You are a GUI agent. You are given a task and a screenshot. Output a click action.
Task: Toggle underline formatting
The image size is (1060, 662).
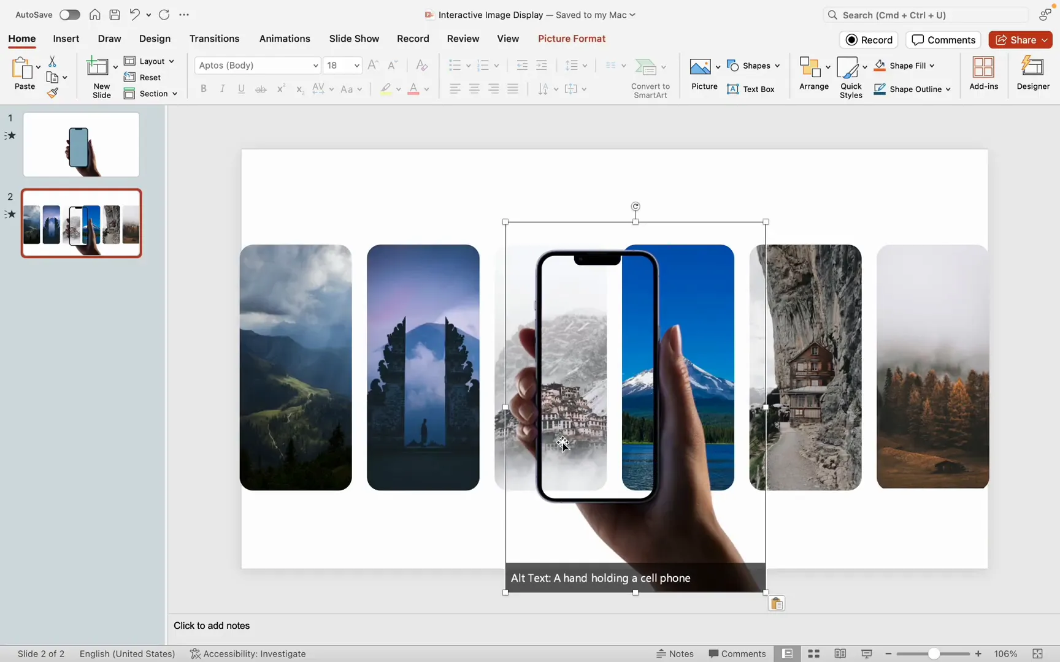pyautogui.click(x=242, y=89)
